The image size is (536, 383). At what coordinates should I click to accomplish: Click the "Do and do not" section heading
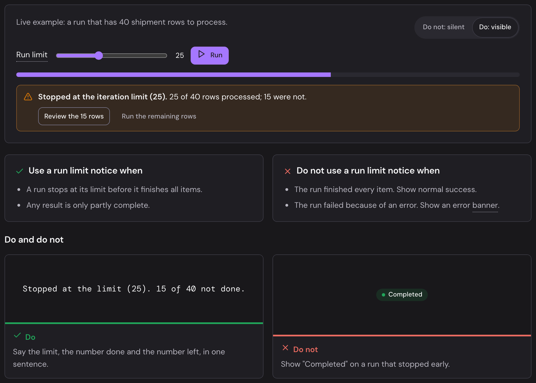point(34,240)
